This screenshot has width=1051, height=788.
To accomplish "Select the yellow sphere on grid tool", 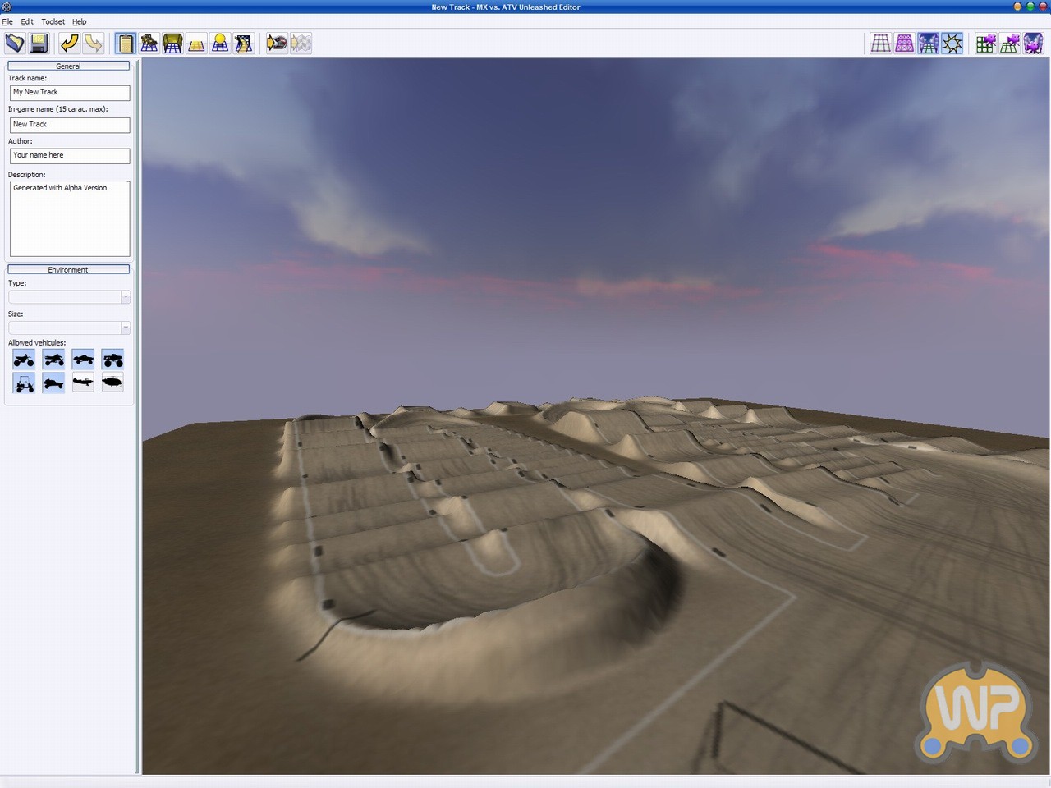I will (220, 43).
